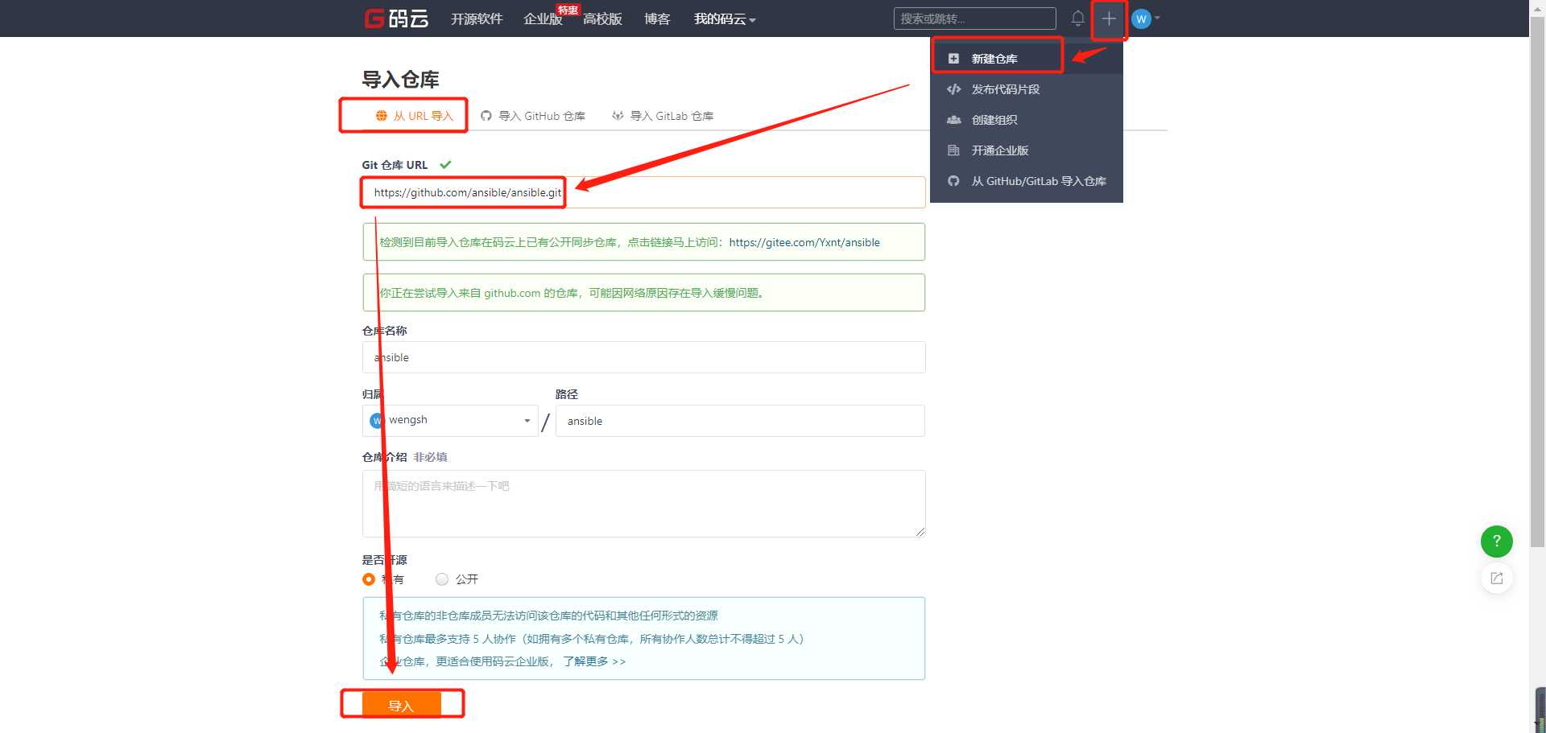Click the group icon beside 创建组织
The image size is (1546, 733).
pyautogui.click(x=953, y=120)
